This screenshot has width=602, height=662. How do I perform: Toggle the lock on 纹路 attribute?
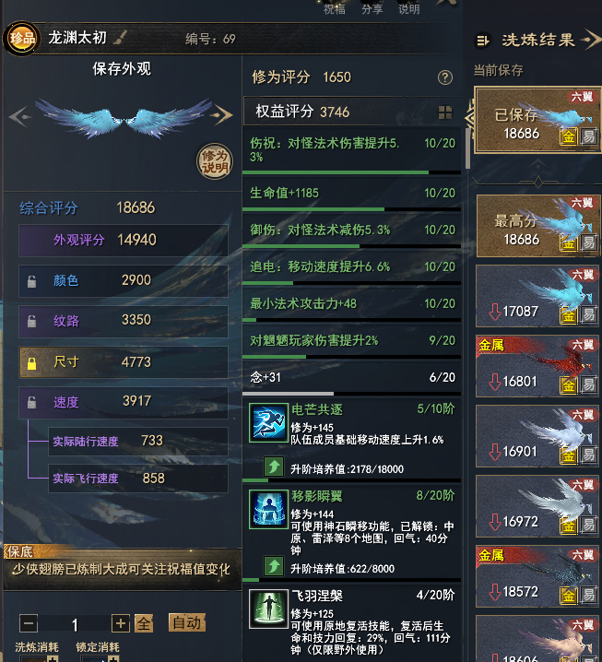(31, 321)
